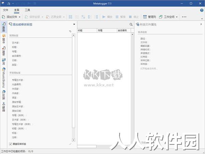Click the 还原全部 toolbar button
The height and width of the screenshot is (154, 205).
(x=54, y=17)
